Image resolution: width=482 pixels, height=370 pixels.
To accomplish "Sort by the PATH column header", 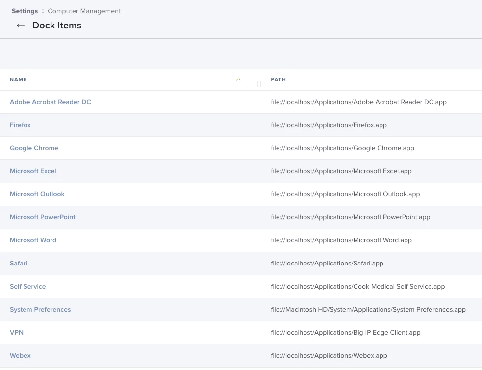I will [278, 79].
